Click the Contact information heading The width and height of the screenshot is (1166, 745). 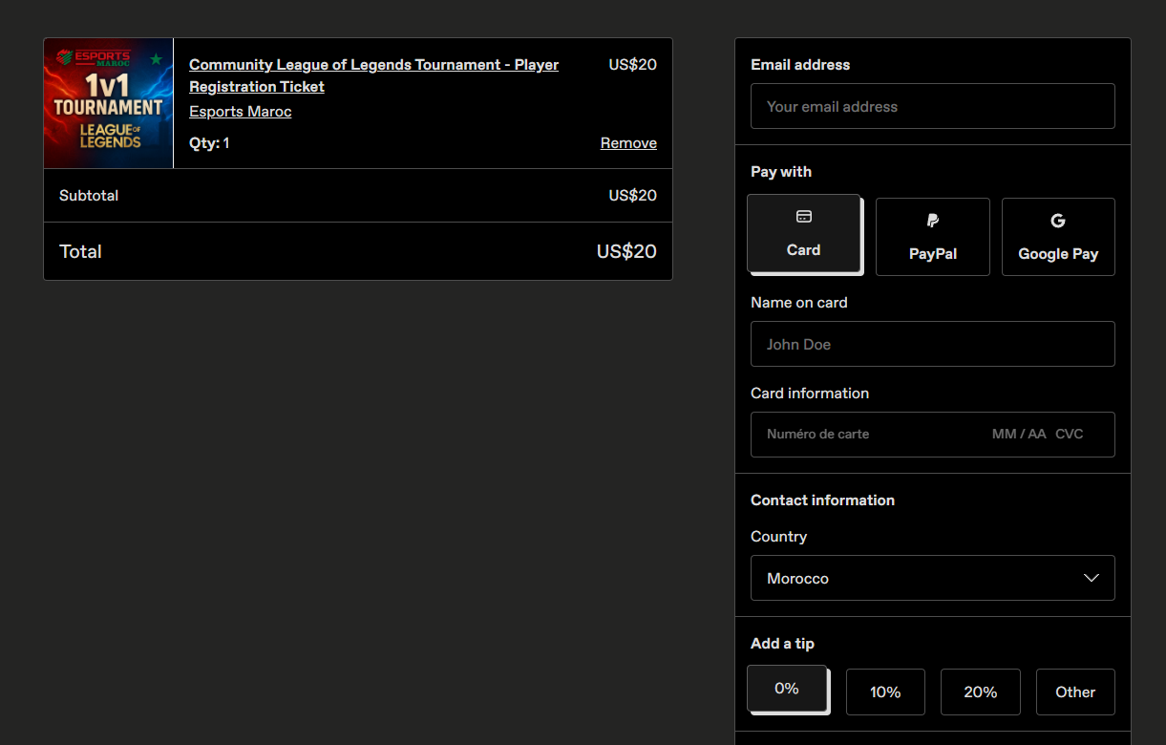pos(822,500)
